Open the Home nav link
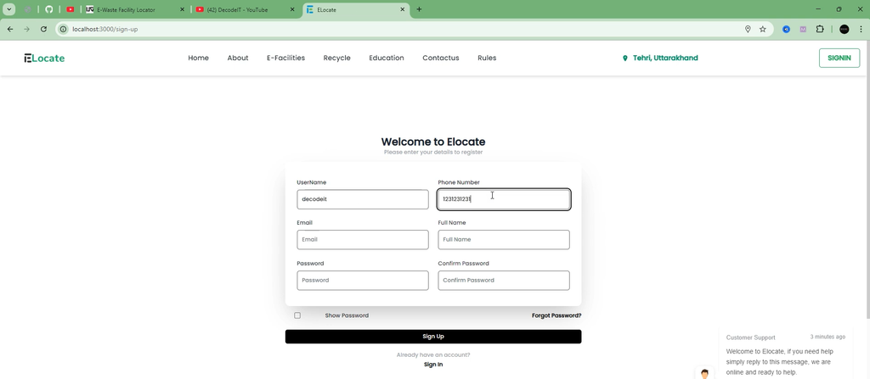Viewport: 870px width, 379px height. [x=198, y=59]
